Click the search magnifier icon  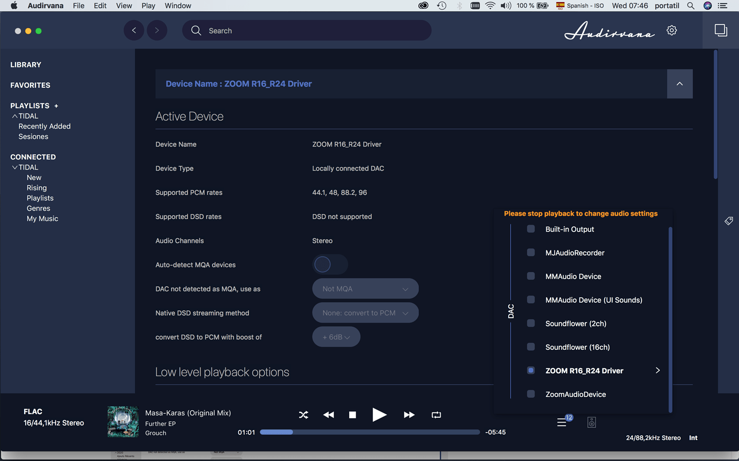coord(197,30)
